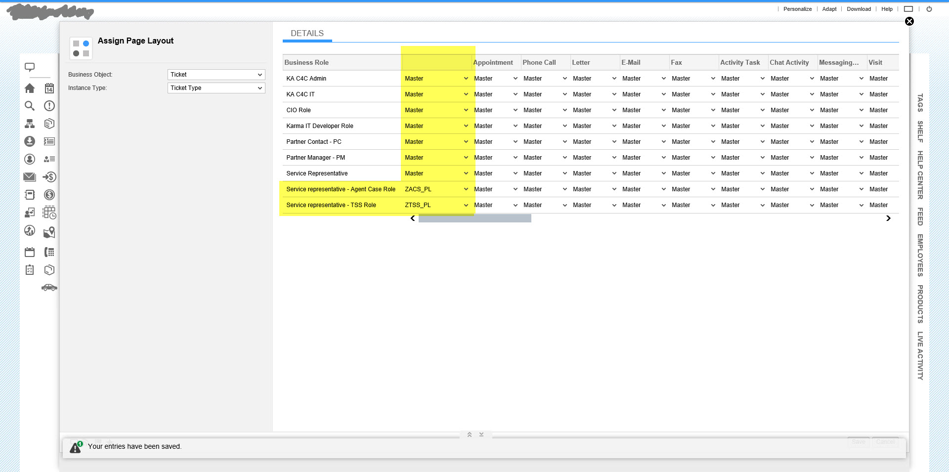The width and height of the screenshot is (949, 472).
Task: Open the notebook icon in the sidebar
Action: point(30,195)
